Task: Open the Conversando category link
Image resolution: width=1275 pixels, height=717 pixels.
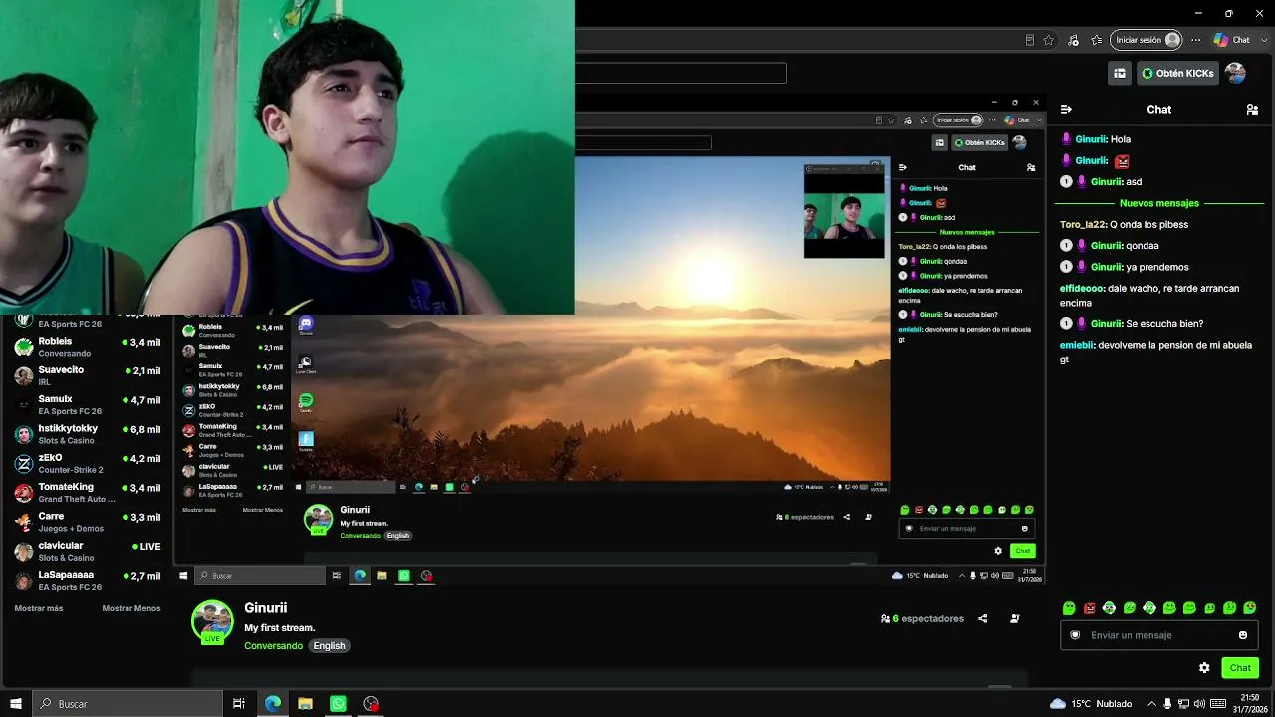Action: [x=273, y=646]
